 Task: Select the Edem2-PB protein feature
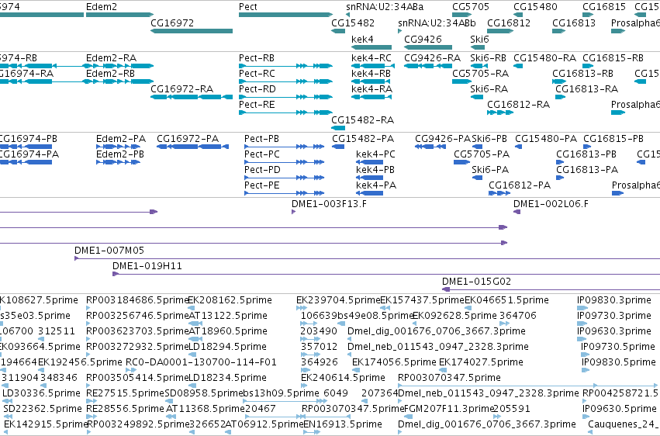click(x=119, y=162)
